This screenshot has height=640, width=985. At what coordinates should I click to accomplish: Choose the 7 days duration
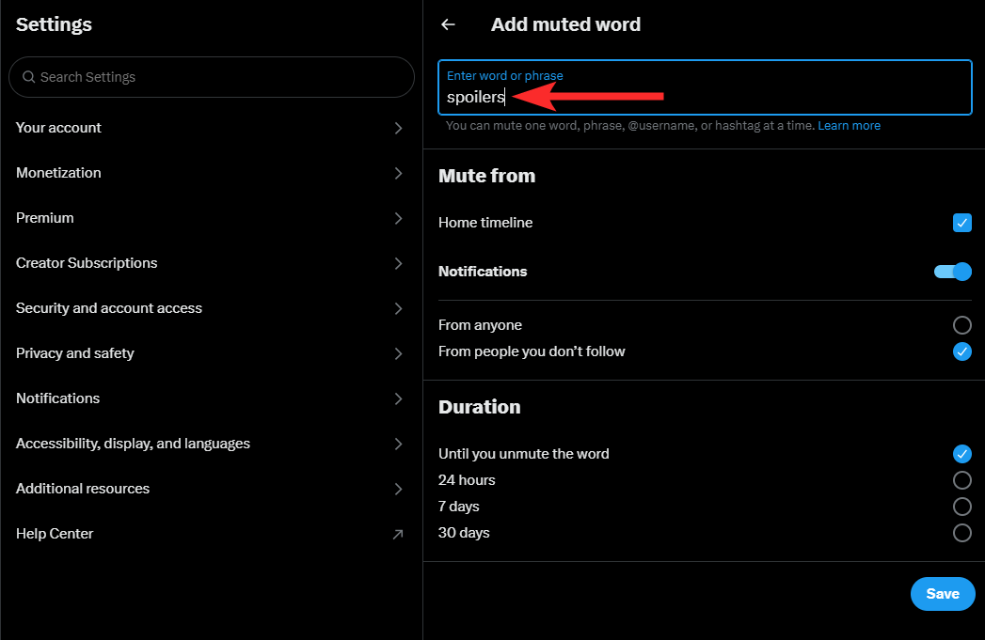(961, 507)
